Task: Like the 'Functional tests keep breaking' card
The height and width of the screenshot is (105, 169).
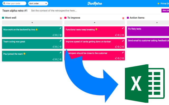Action: [x=116, y=35]
